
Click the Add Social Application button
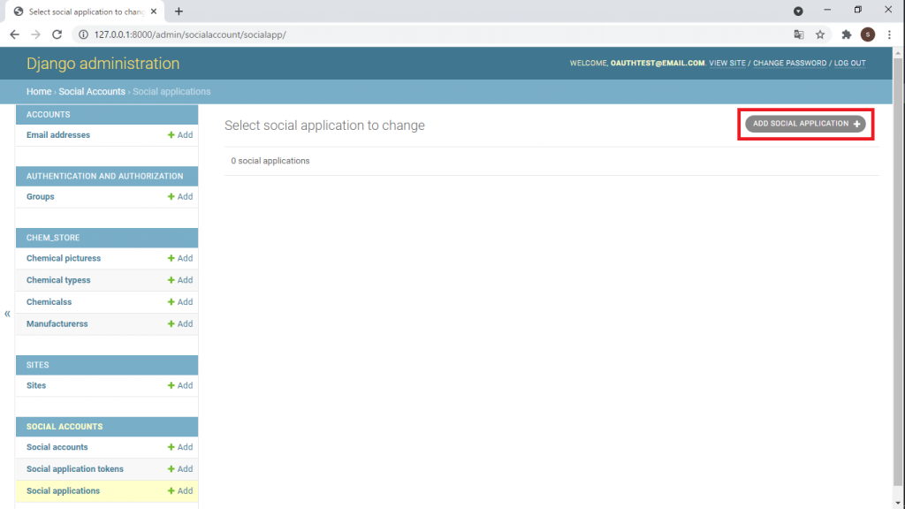click(805, 124)
